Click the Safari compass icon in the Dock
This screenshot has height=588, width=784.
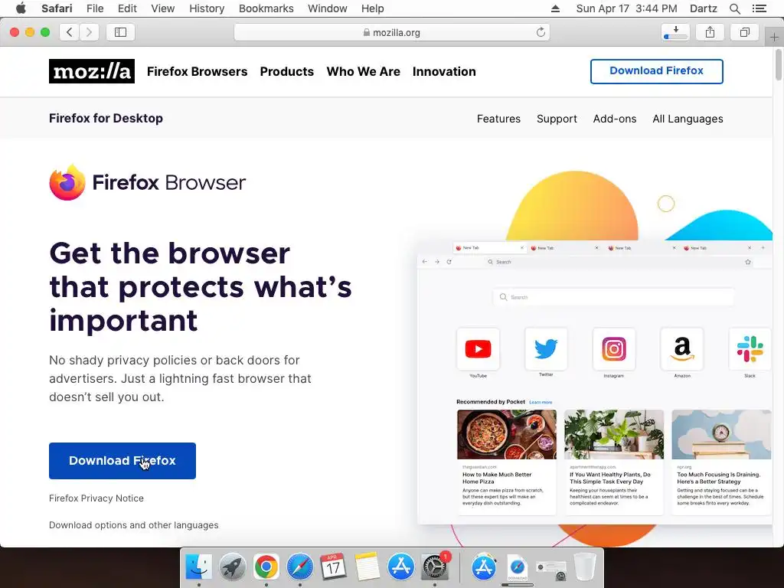pyautogui.click(x=299, y=567)
